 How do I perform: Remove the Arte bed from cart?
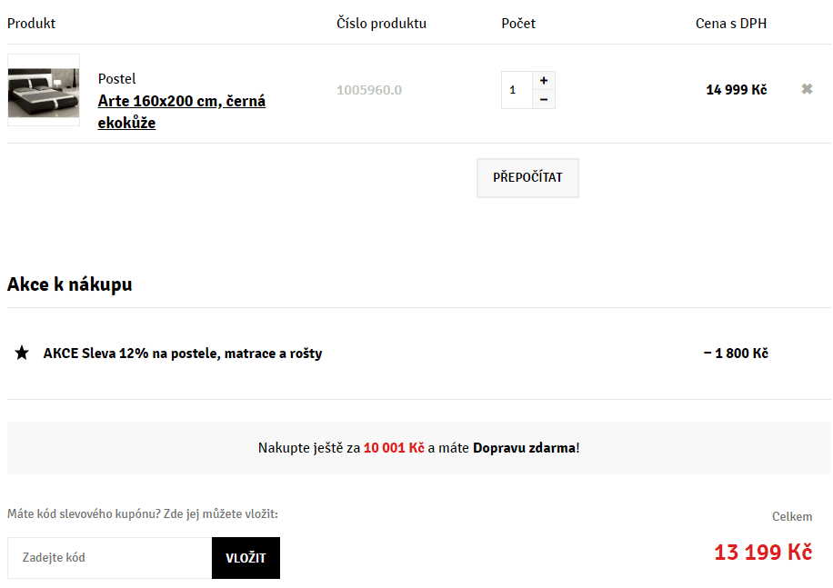pyautogui.click(x=807, y=89)
